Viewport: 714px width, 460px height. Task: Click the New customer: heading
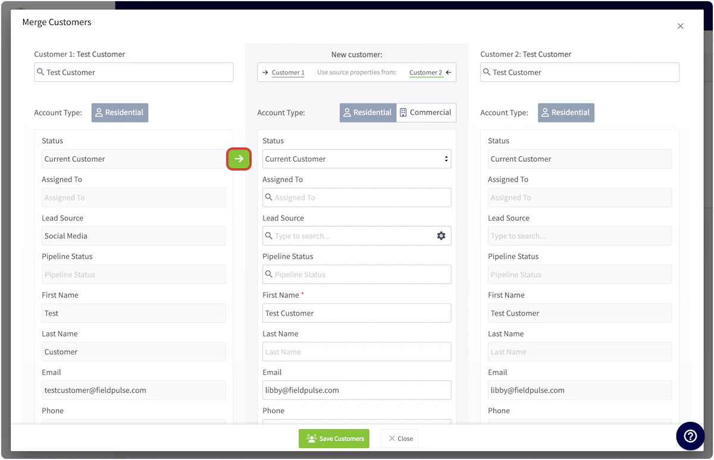coord(357,54)
